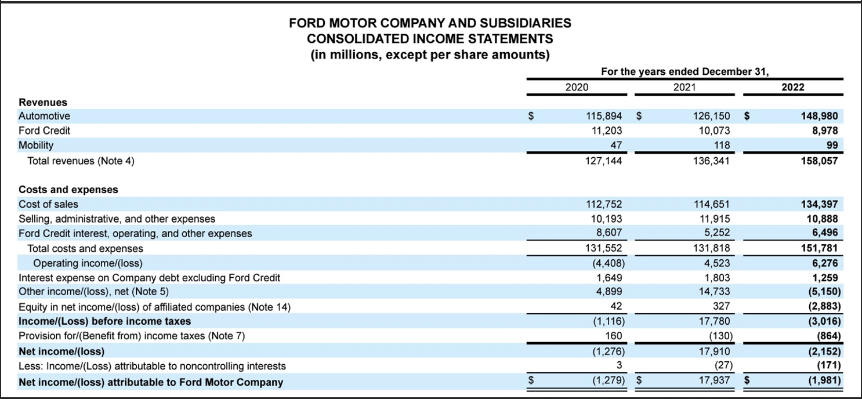Viewport: 862px width, 399px height.
Task: Click the Cost of sales row
Action: tap(48, 204)
